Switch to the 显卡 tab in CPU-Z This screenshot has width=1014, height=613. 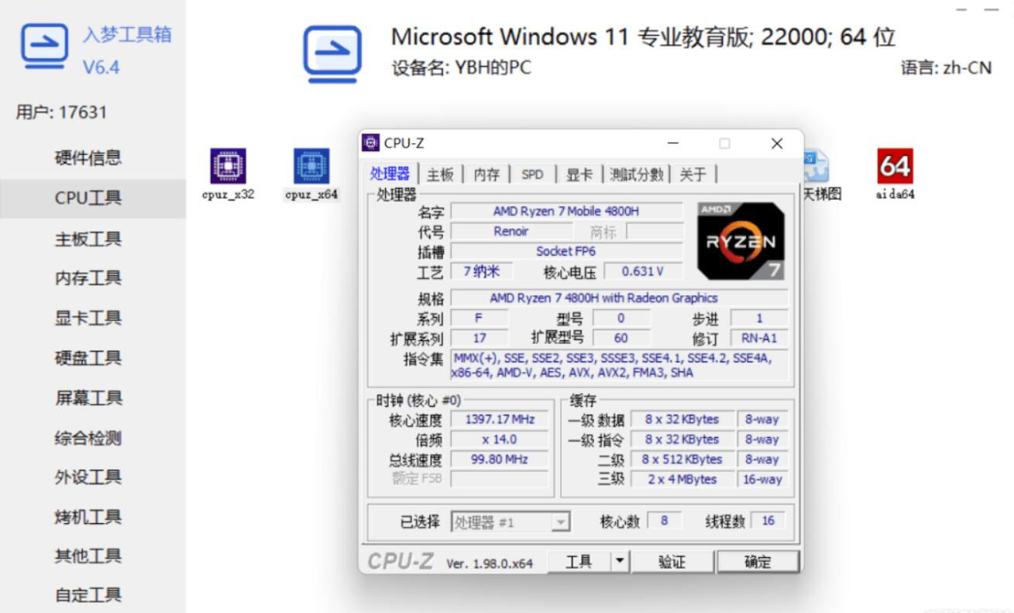(x=579, y=174)
